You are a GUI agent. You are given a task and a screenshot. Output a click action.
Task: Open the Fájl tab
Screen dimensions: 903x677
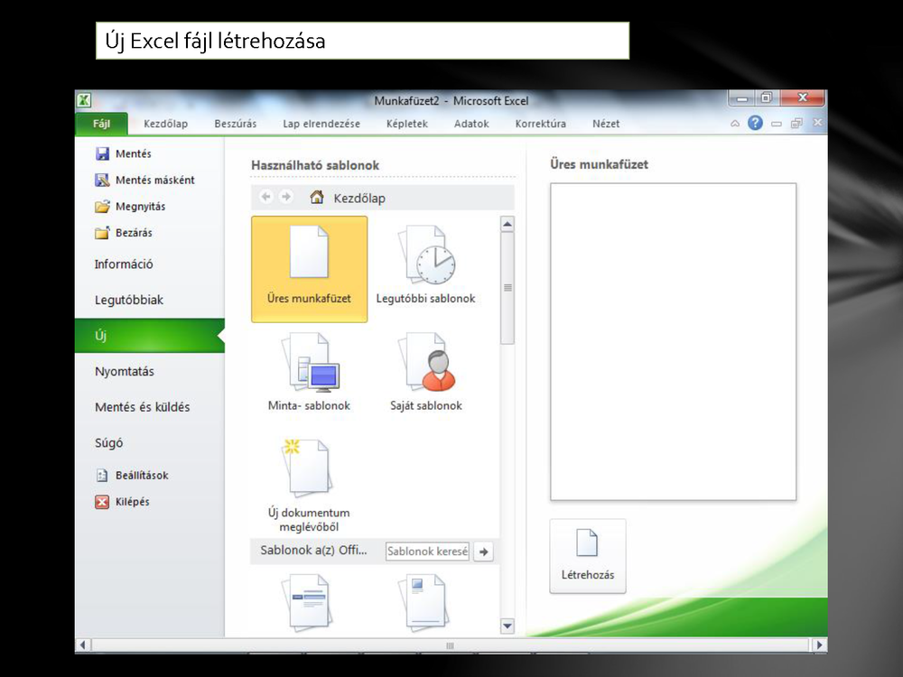[x=101, y=124]
